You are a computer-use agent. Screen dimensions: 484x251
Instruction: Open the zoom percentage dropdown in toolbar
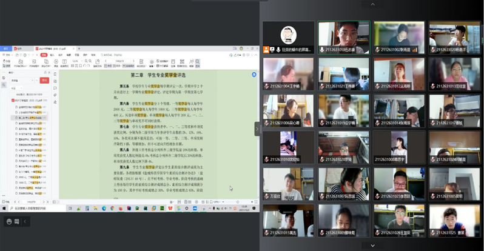coord(76,61)
